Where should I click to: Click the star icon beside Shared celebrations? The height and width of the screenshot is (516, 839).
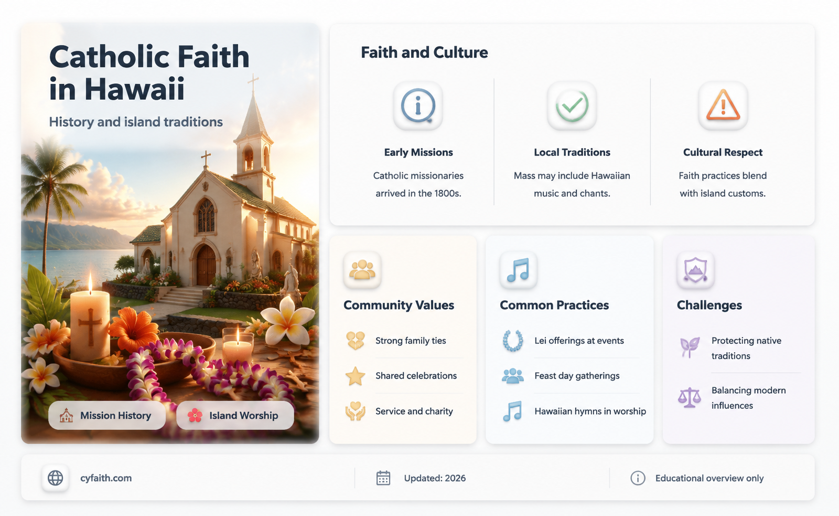coord(356,376)
